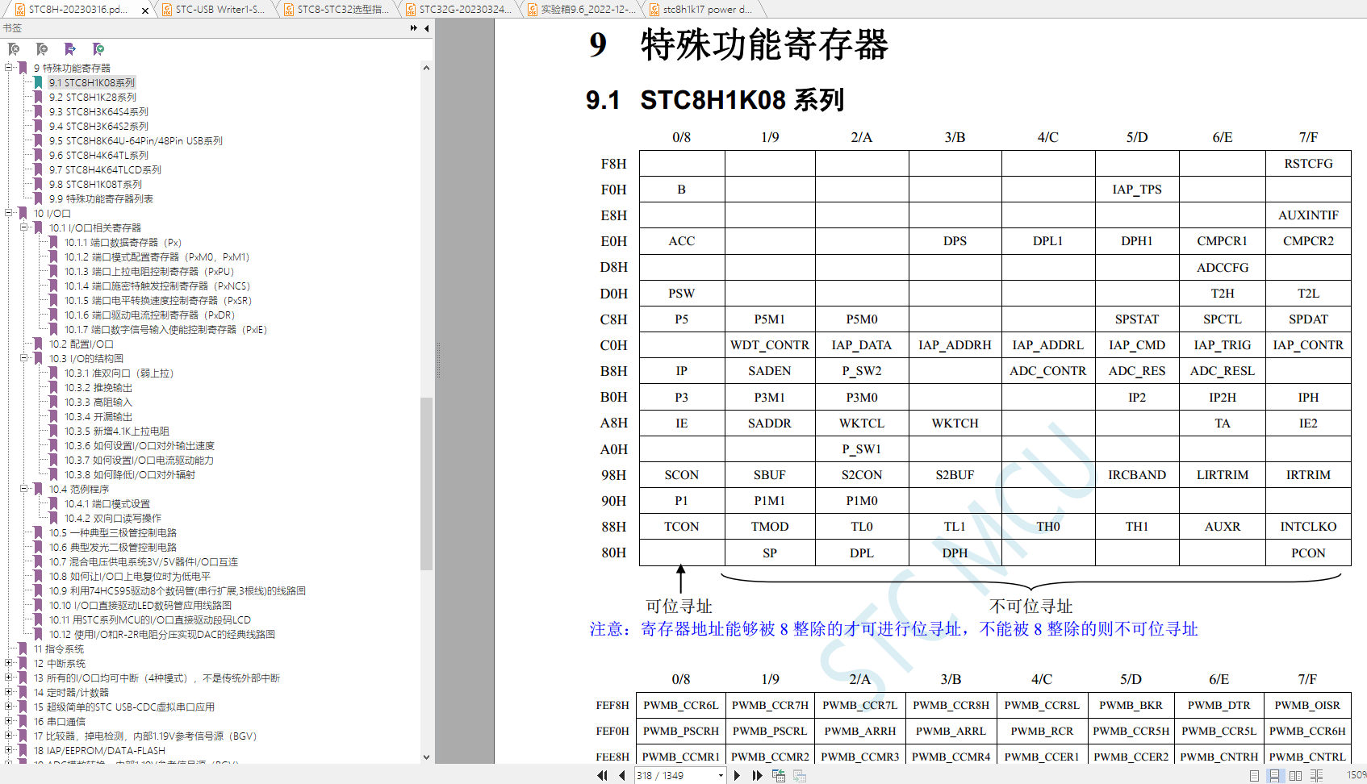Click bookmark icon beside 10.2 配置I/O口

[38, 344]
